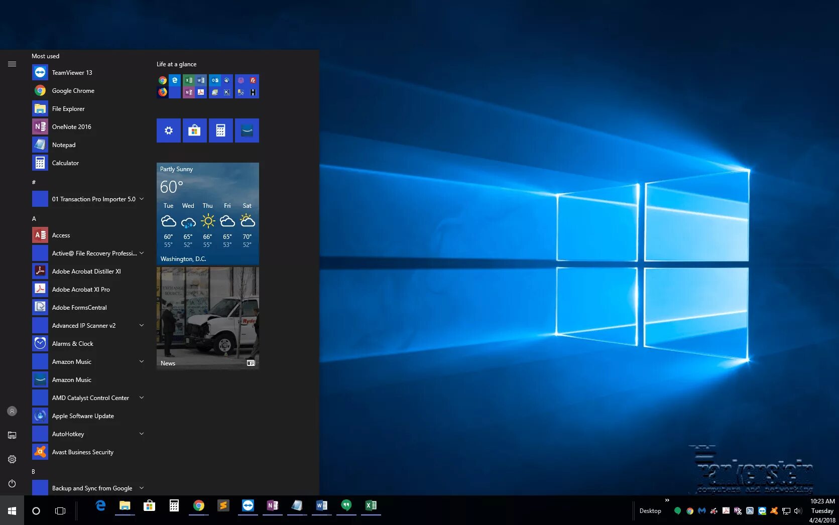Open Adobe Acrobat XI Pro
Screen dimensions: 839x525
88,290
